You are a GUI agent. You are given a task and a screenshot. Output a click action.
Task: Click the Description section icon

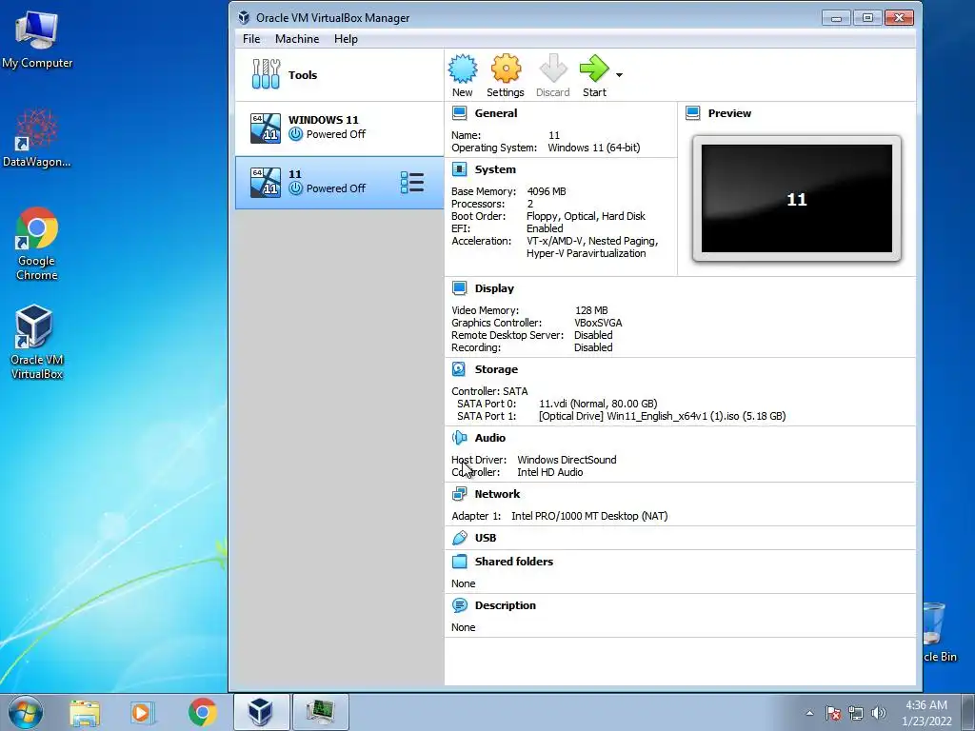pos(460,605)
